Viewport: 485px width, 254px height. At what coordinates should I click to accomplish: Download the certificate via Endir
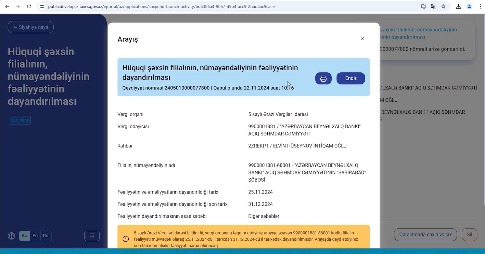tap(350, 79)
